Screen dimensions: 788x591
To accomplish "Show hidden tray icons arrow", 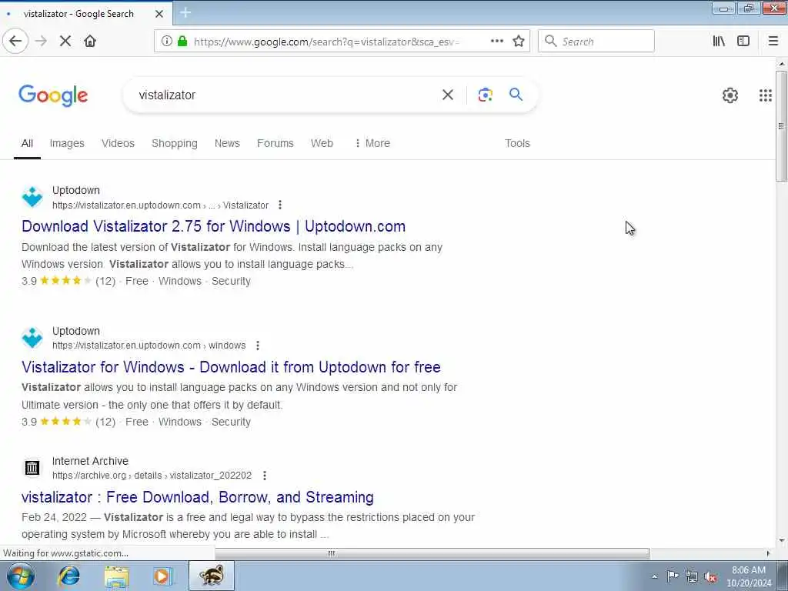I will click(x=654, y=576).
